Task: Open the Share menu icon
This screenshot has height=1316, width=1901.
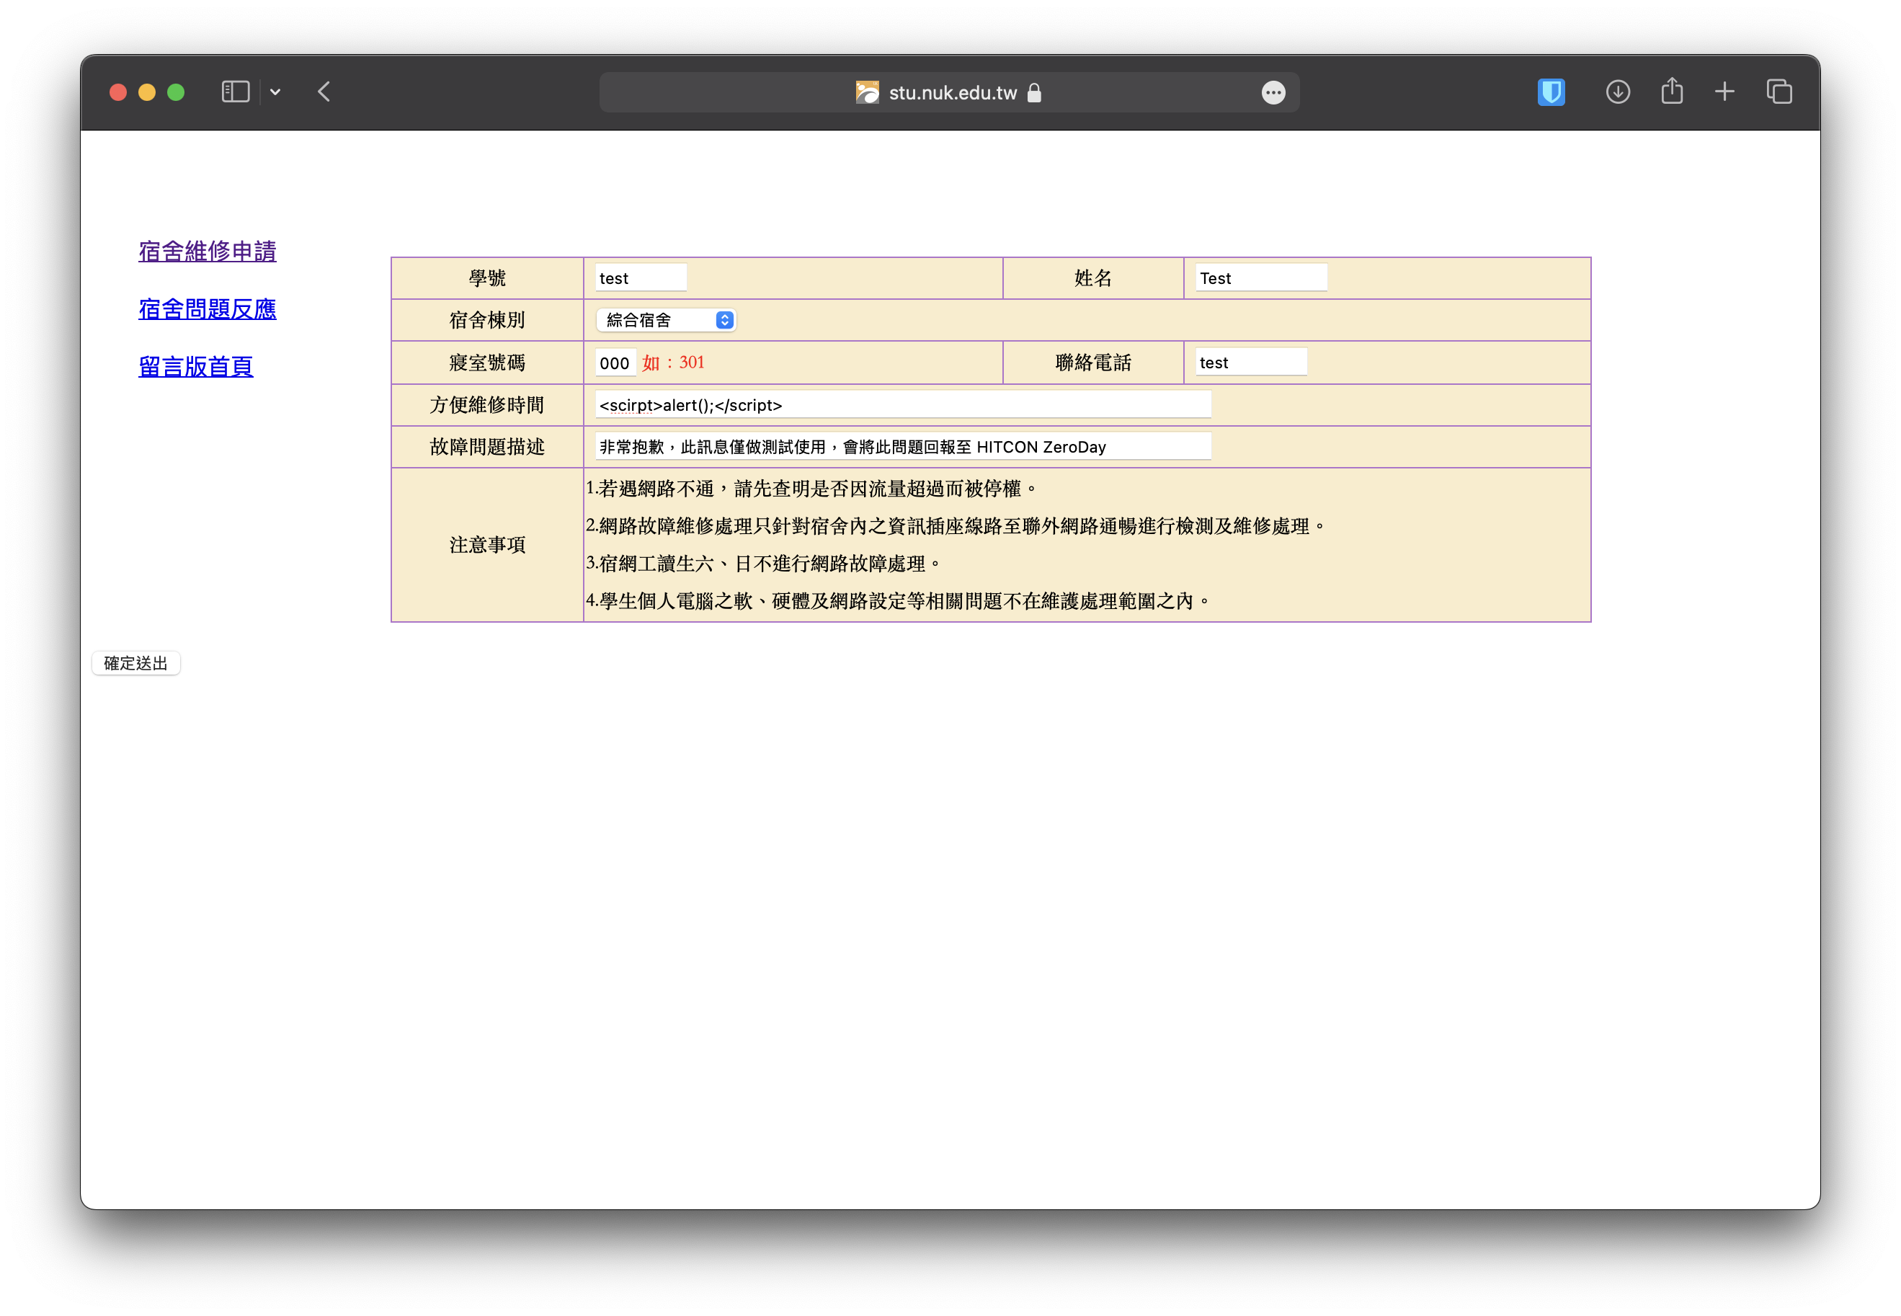Action: [1671, 91]
